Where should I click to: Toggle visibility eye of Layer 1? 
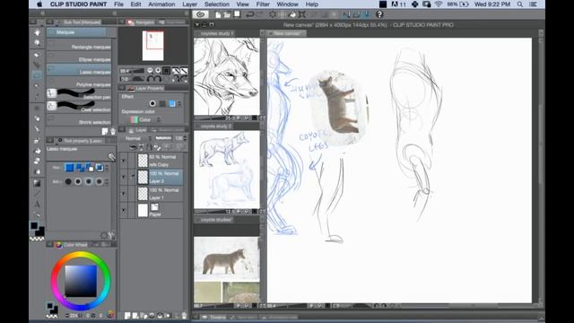point(124,194)
